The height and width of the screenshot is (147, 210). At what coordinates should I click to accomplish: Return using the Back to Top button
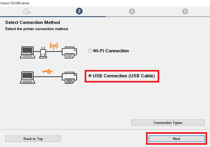[x=33, y=139]
